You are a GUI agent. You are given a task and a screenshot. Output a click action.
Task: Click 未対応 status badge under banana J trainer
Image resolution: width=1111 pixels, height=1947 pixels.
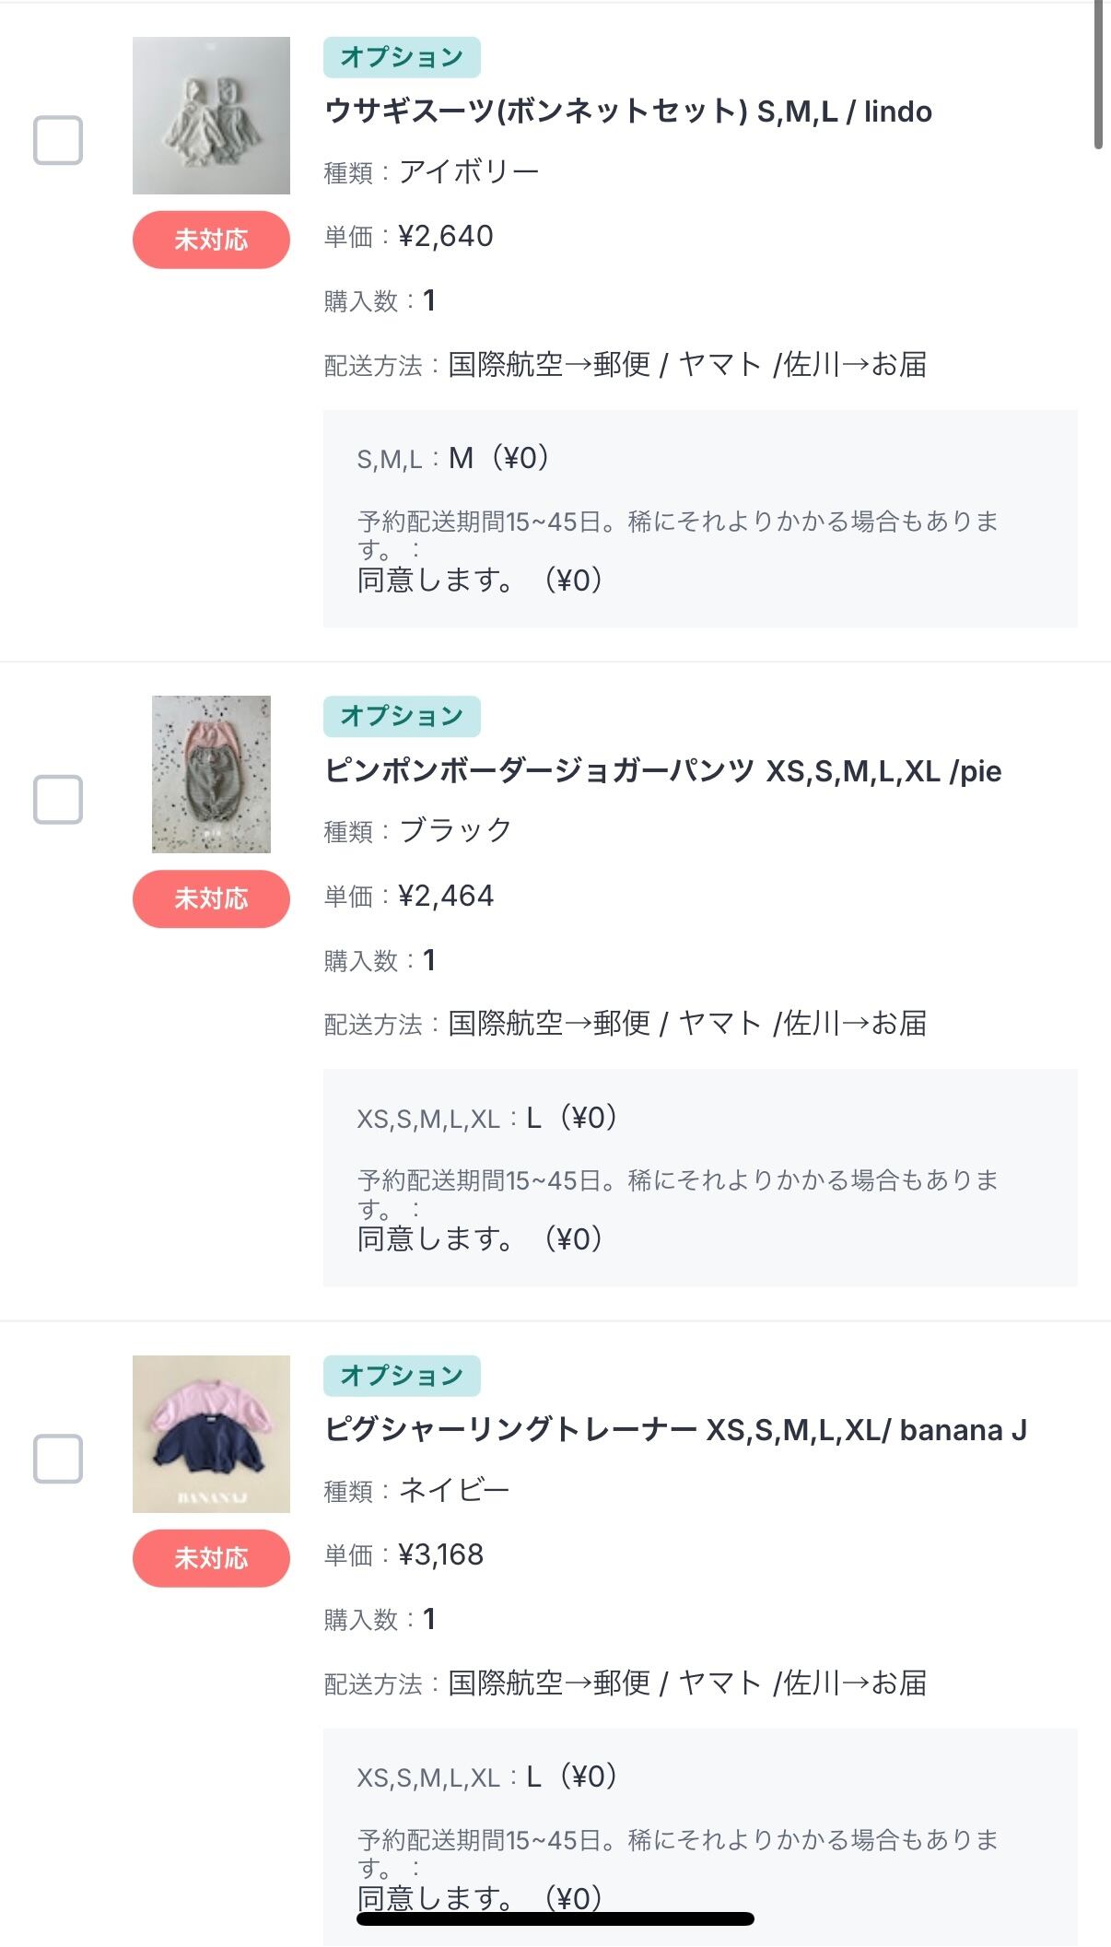click(x=211, y=1558)
